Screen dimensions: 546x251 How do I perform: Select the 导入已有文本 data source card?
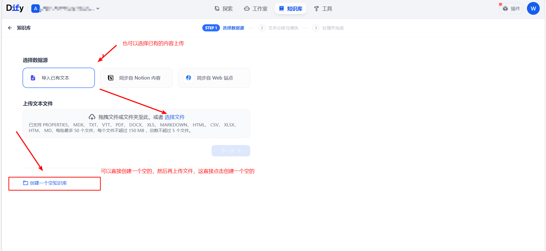(x=59, y=78)
